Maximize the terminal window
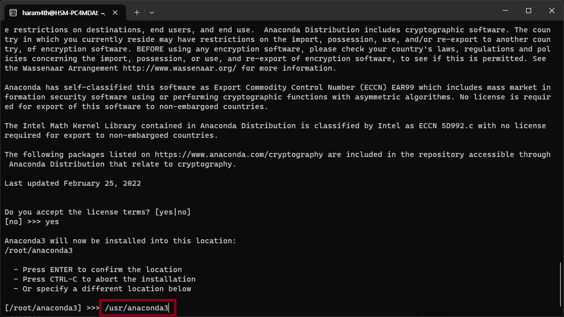This screenshot has height=317, width=564. [x=529, y=11]
